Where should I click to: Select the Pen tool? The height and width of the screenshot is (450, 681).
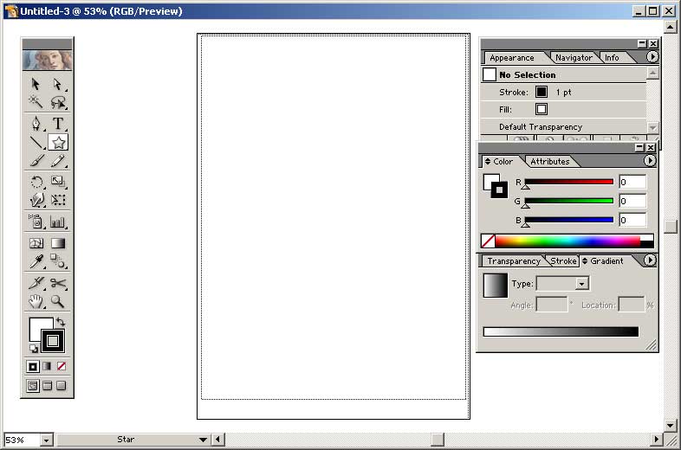coord(36,124)
